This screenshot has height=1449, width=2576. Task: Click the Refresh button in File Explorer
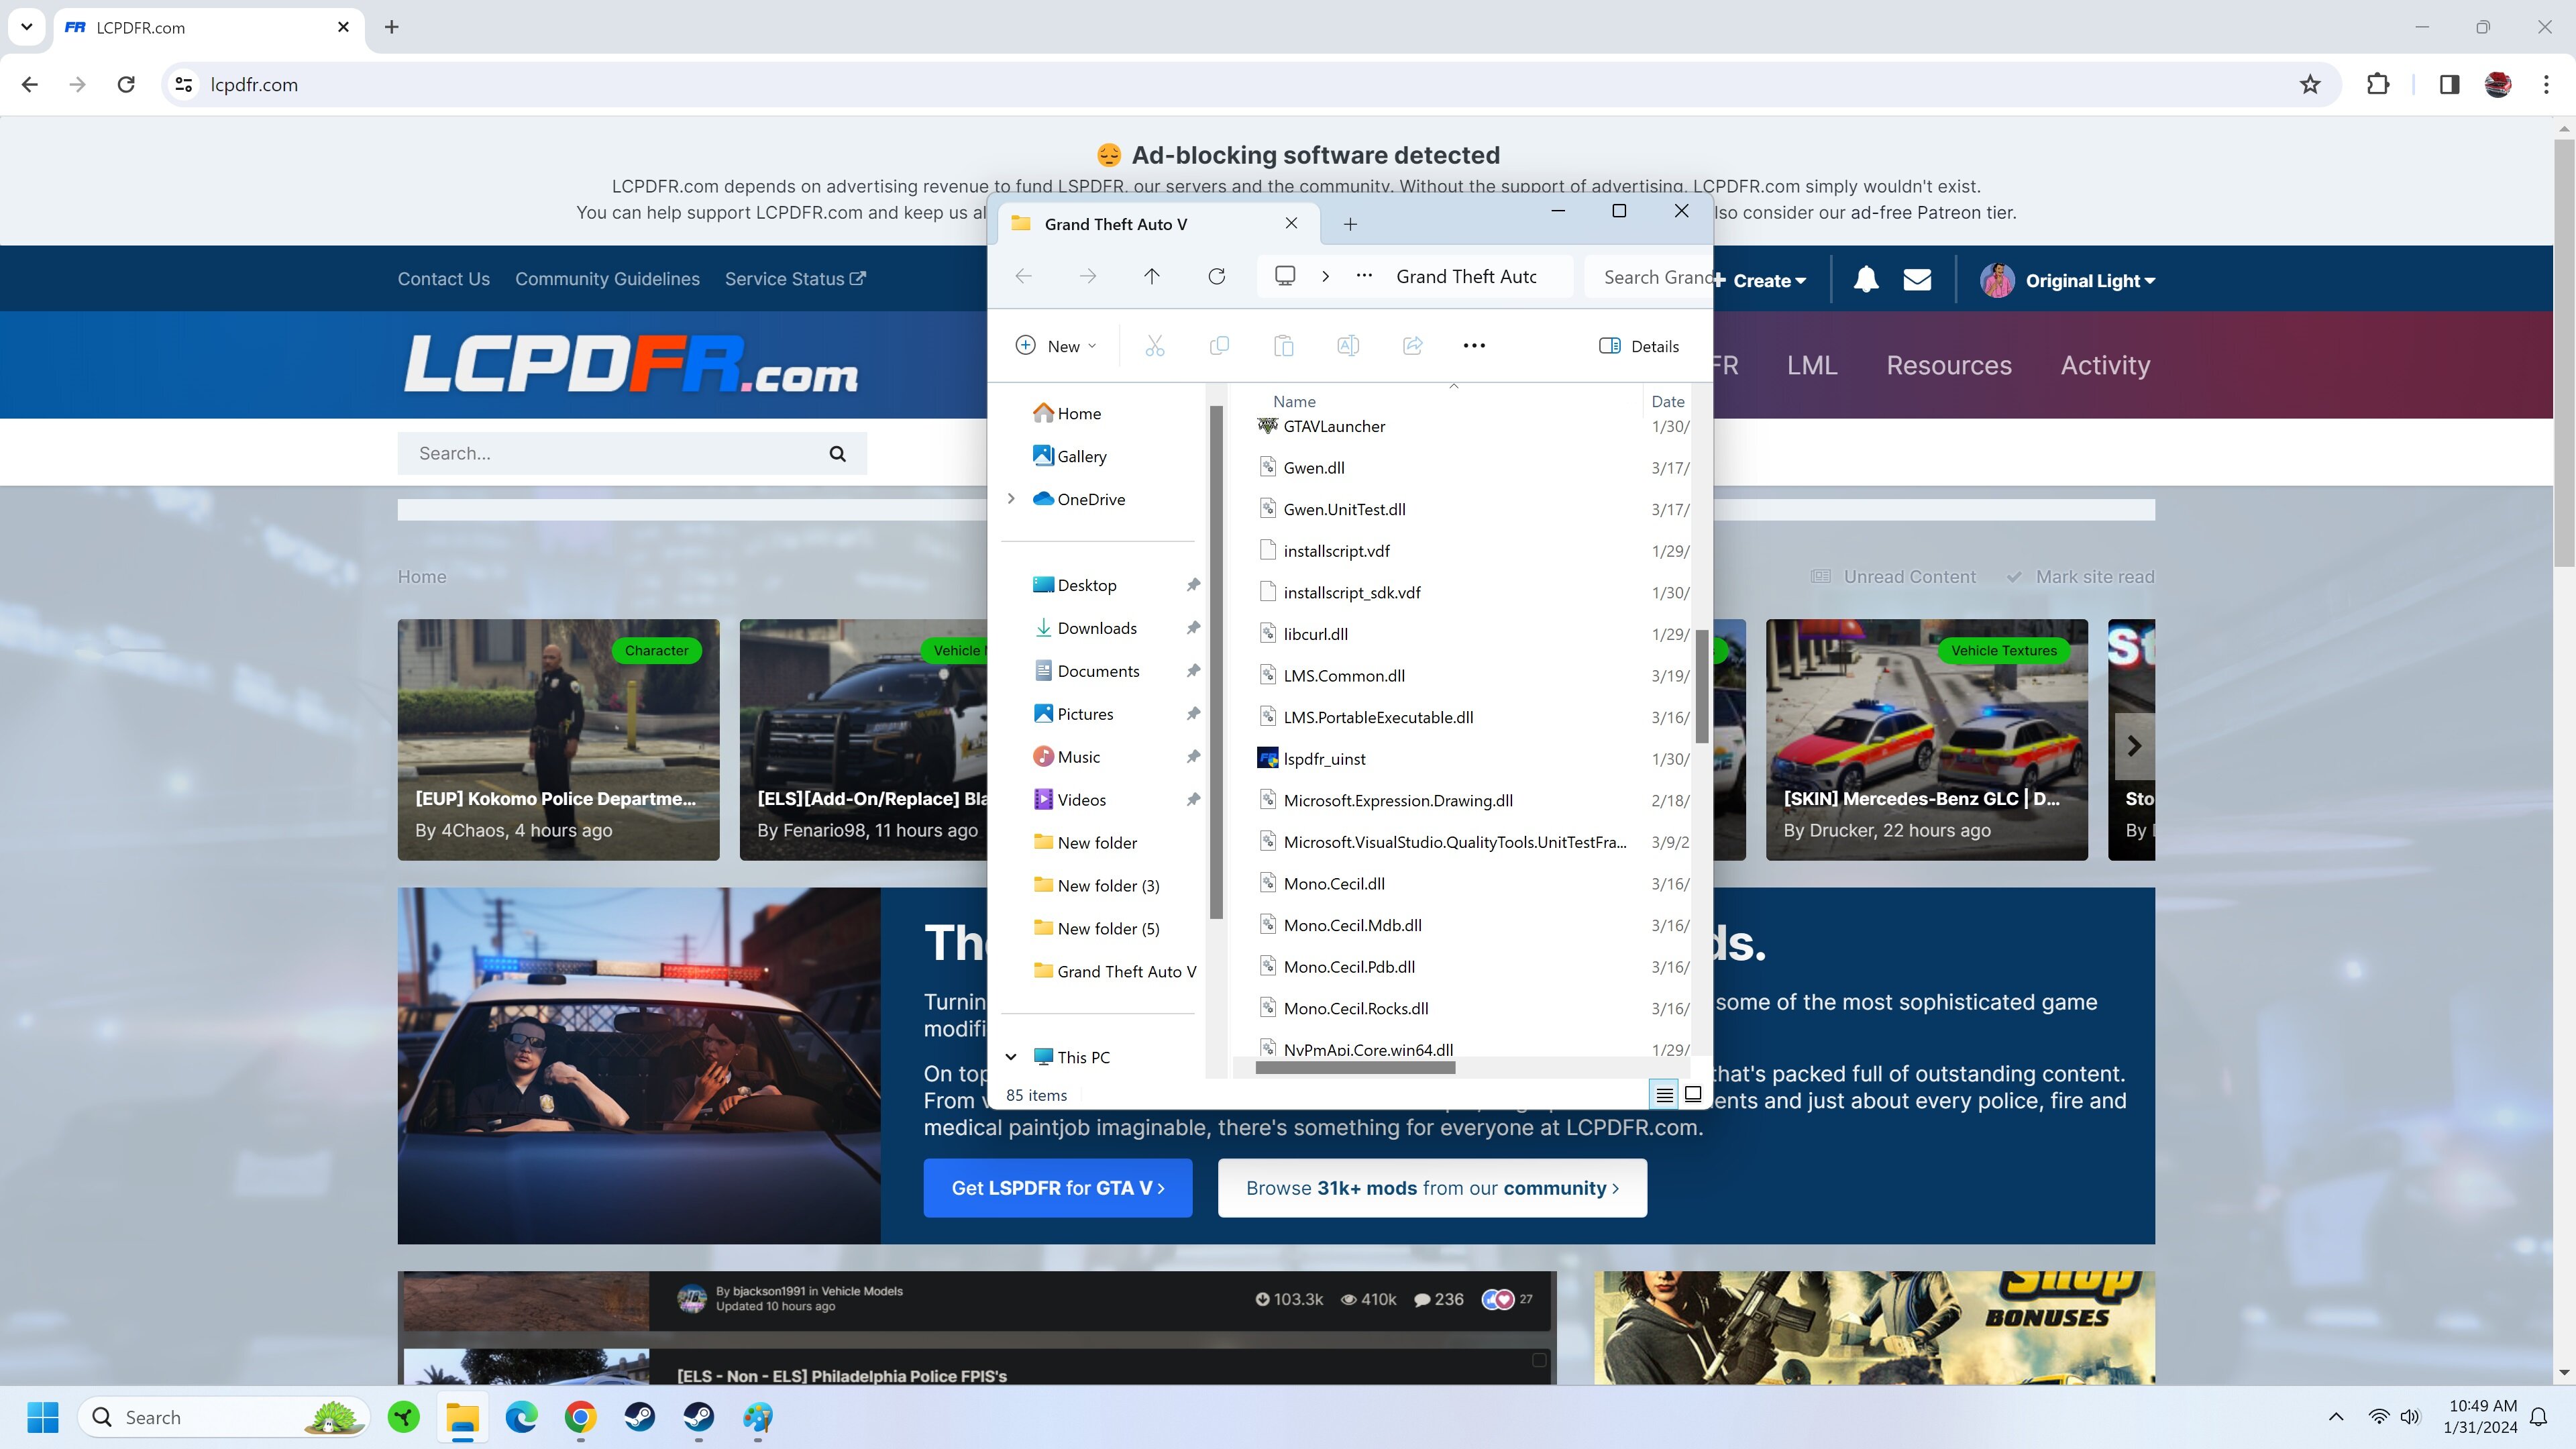coord(1216,277)
